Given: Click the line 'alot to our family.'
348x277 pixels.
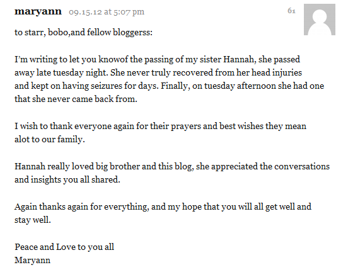Looking at the screenshot, I should click(50, 140).
